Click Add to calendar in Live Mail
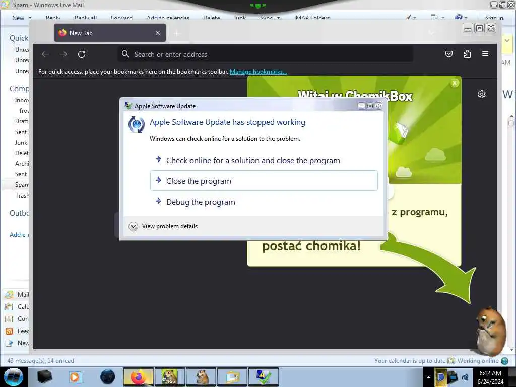 (x=168, y=18)
